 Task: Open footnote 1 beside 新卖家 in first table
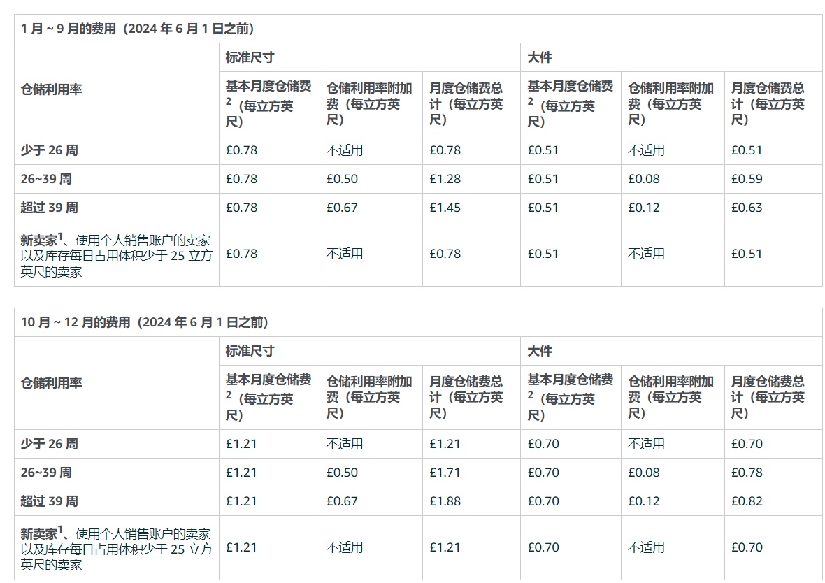tap(61, 237)
